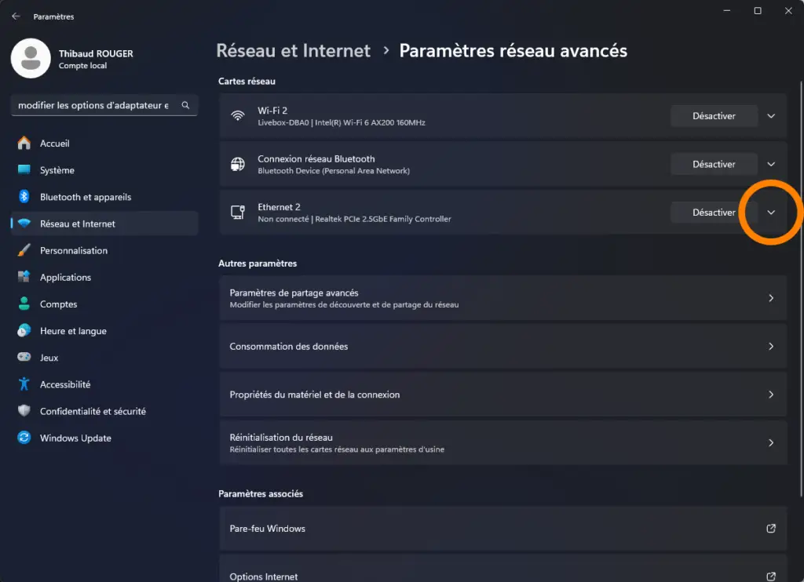Click the back arrow in title bar

coord(16,16)
